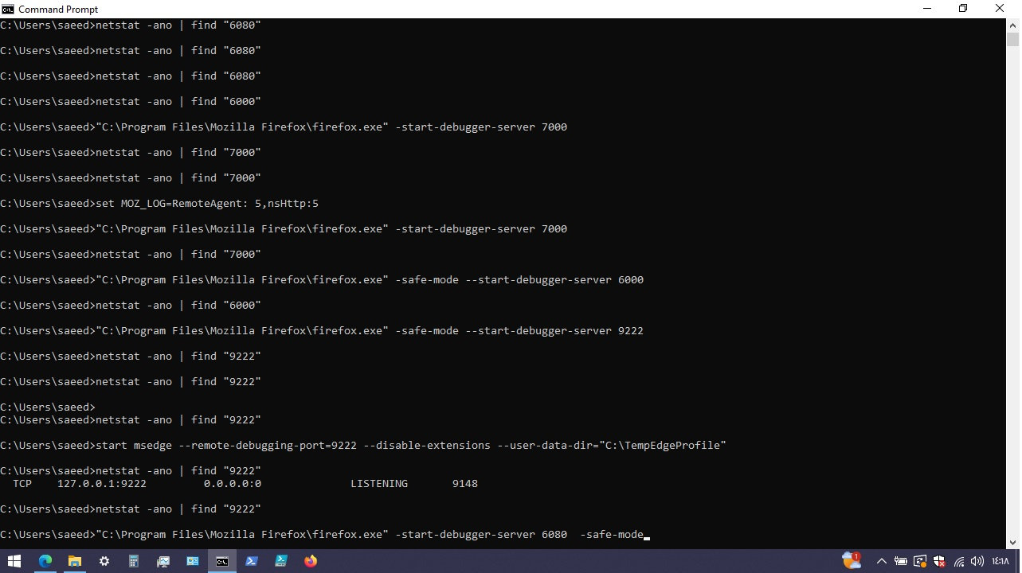This screenshot has height=573, width=1022.
Task: Open PowerShell ISE from the taskbar
Action: click(281, 561)
